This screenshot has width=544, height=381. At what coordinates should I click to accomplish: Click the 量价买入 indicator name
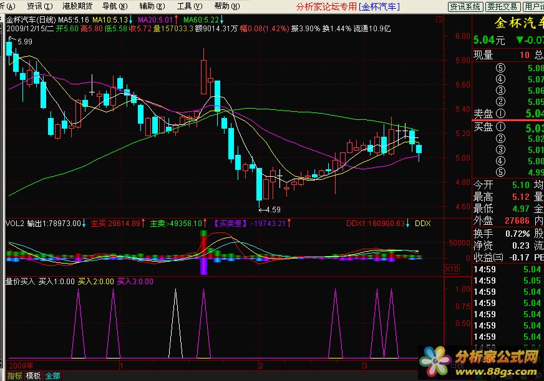[20, 281]
